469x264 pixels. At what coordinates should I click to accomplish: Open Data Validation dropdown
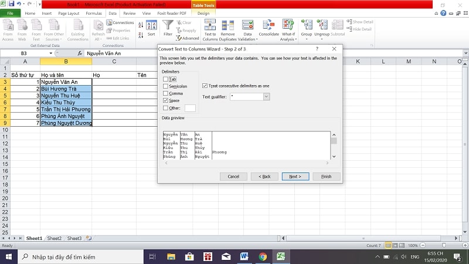(x=247, y=37)
